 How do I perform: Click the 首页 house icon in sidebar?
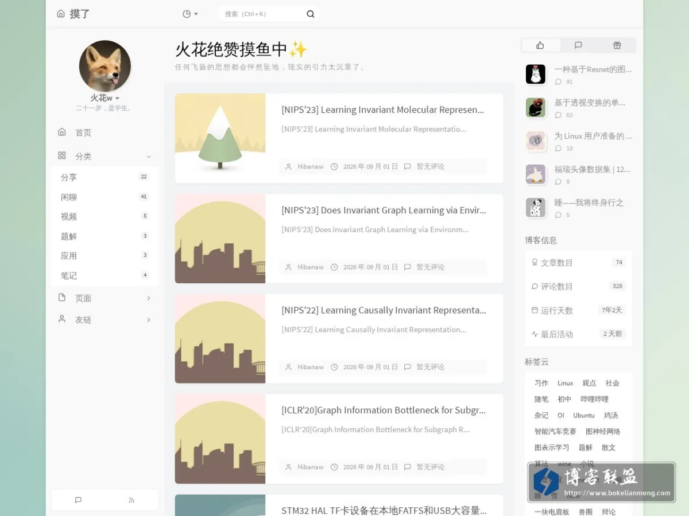click(62, 132)
